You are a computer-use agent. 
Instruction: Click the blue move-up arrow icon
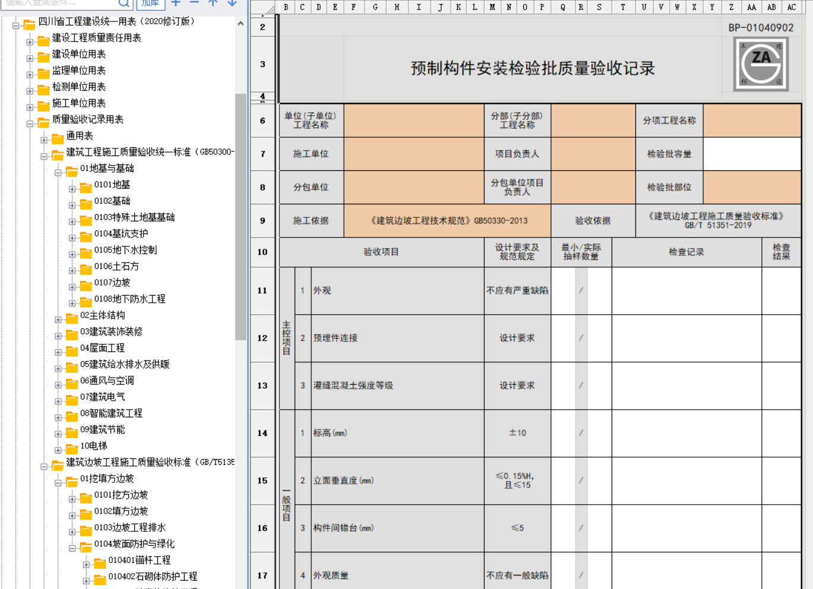pos(213,3)
